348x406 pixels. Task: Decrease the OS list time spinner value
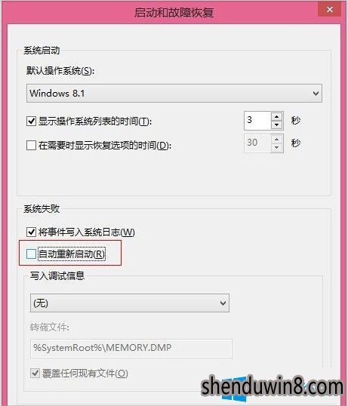point(277,125)
